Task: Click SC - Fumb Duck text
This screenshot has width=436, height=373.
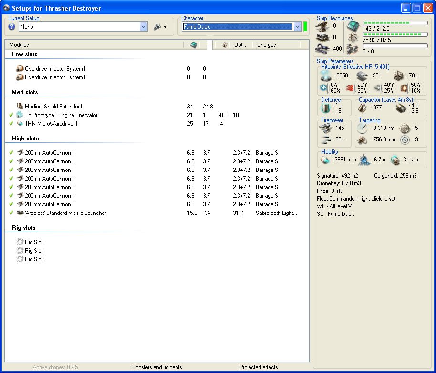Action: click(x=335, y=214)
